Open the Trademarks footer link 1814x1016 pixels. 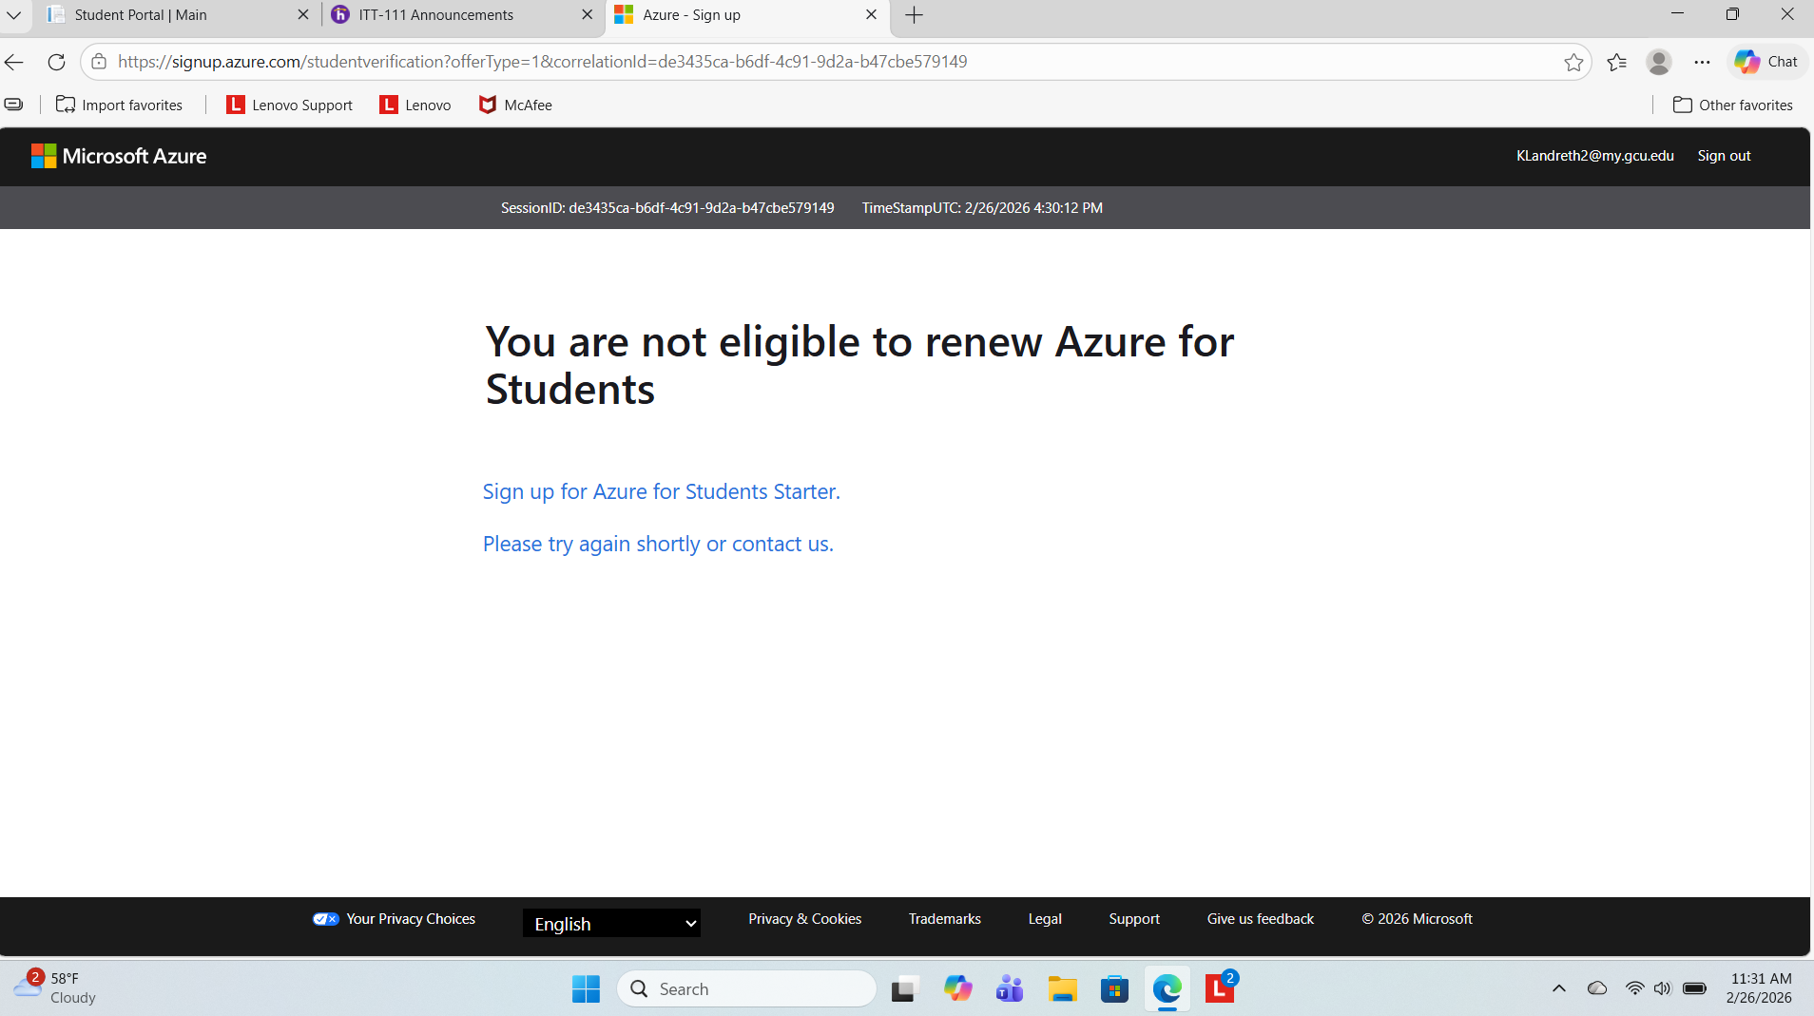(x=944, y=919)
